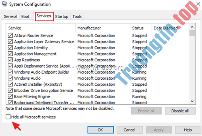Uncheck BitLocker Drive Encryption Service checkbox
Screen dimensions: 202x136
coord(10,90)
